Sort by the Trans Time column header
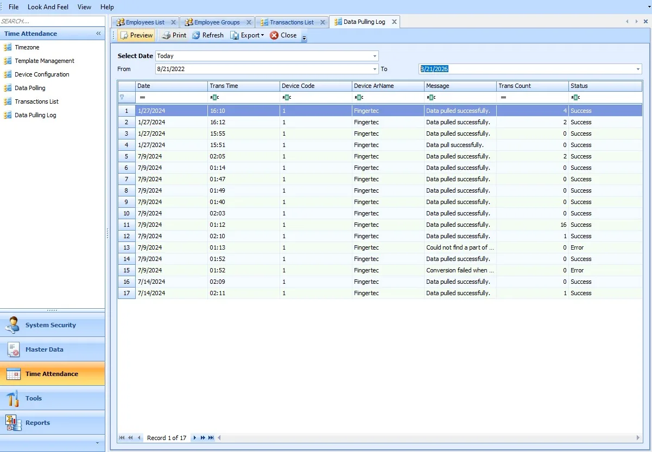Screen dimensions: 652x452 tap(244, 86)
